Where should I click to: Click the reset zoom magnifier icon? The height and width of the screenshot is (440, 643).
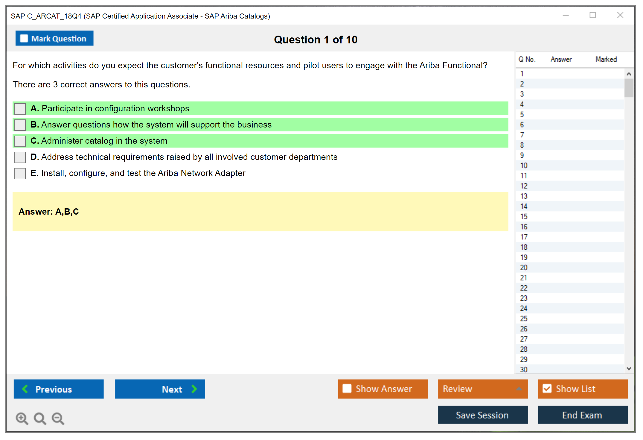click(x=40, y=418)
